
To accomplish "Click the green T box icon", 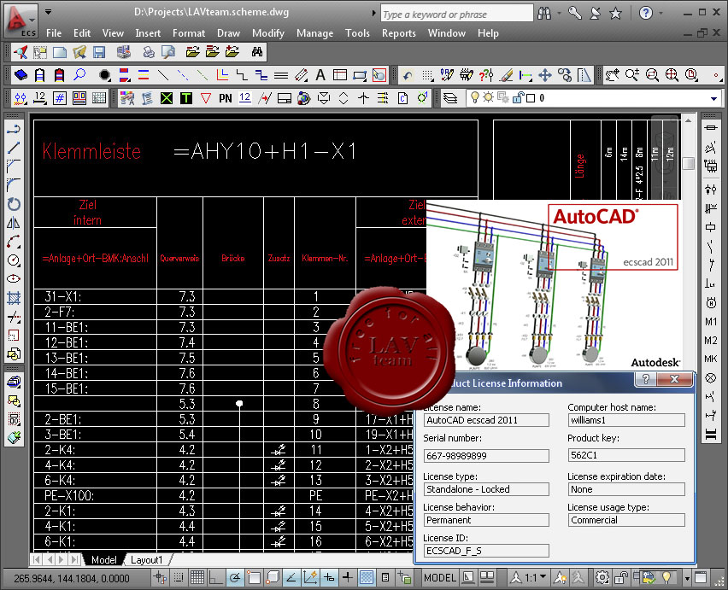I will [185, 98].
